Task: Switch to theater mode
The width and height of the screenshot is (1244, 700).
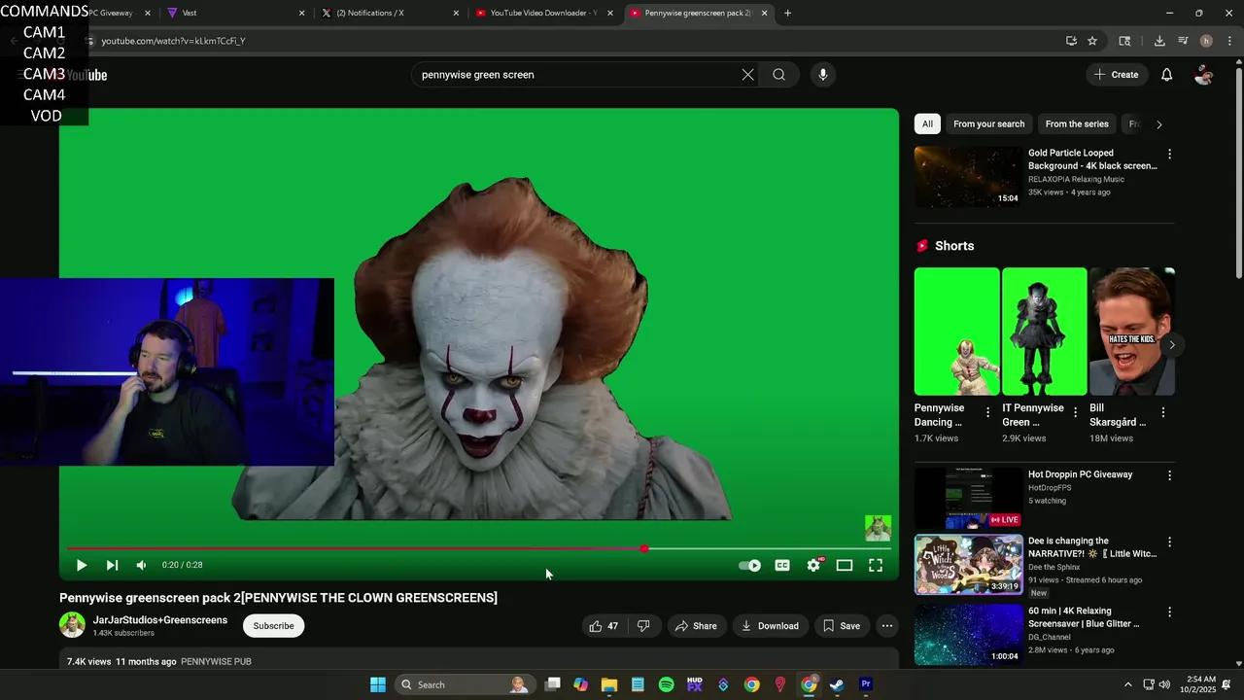Action: click(845, 565)
